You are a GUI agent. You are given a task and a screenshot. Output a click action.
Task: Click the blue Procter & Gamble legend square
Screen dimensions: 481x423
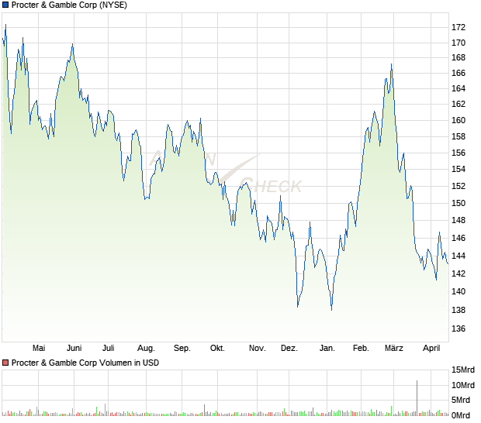click(5, 5)
